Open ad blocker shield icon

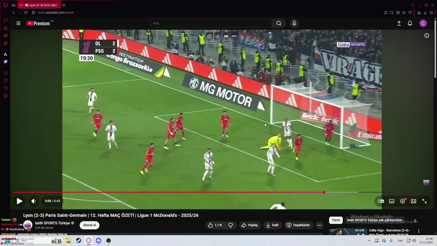click(398, 13)
